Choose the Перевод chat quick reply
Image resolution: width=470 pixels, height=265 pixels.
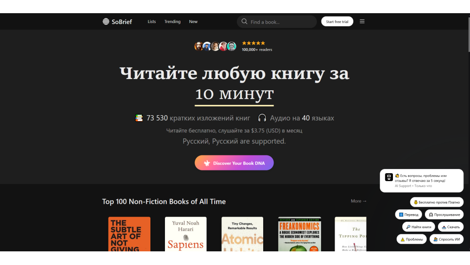408,215
